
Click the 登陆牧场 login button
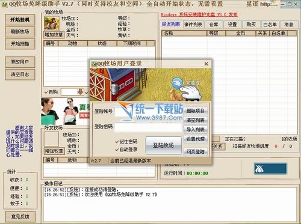click(x=163, y=145)
